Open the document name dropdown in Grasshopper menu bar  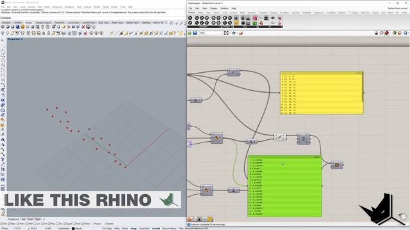click(398, 8)
